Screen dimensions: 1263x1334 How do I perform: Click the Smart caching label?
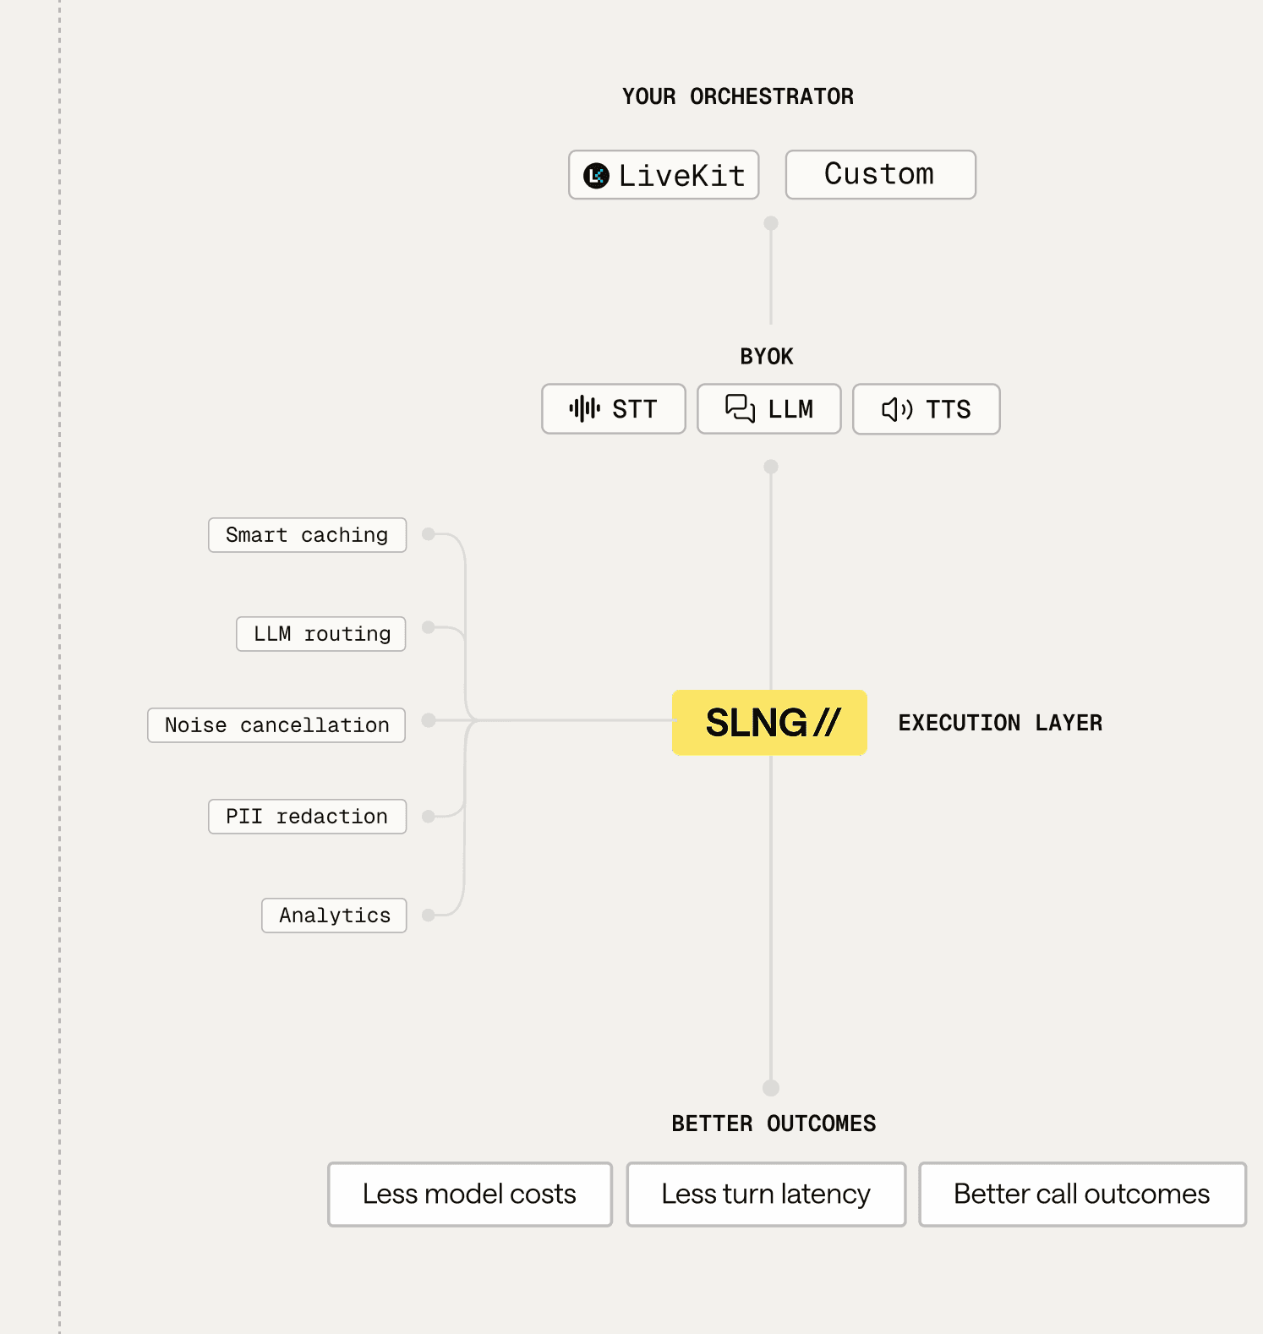coord(308,535)
